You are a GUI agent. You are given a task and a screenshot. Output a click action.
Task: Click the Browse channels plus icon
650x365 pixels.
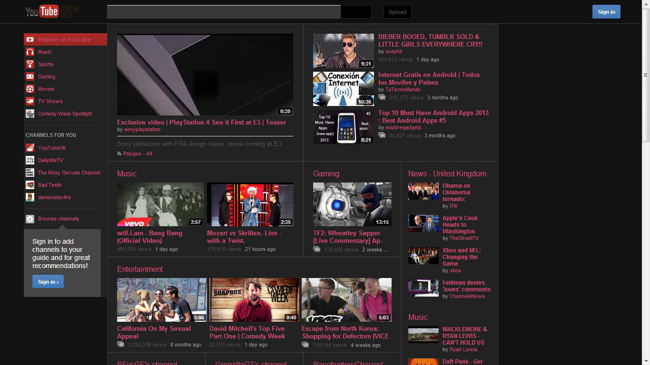[30, 219]
